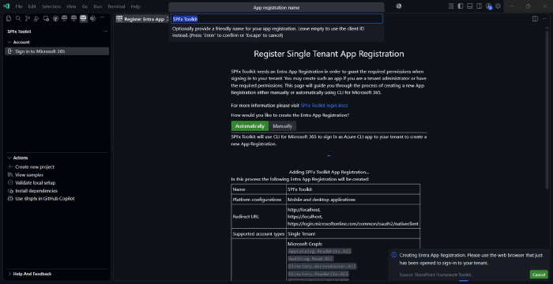Click the info icon in the notification
The height and width of the screenshot is (284, 553).
394,255
